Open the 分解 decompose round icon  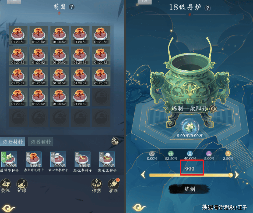click(x=115, y=141)
